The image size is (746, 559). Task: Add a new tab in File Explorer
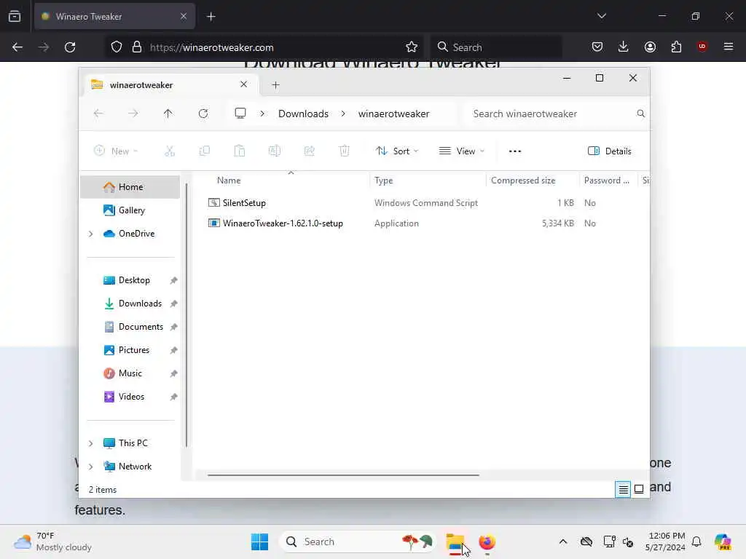275,85
